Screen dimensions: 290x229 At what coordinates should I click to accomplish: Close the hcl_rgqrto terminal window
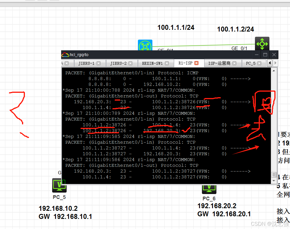274,55
